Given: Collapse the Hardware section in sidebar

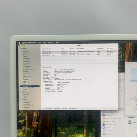Looking at the screenshot, I should coord(20,48).
